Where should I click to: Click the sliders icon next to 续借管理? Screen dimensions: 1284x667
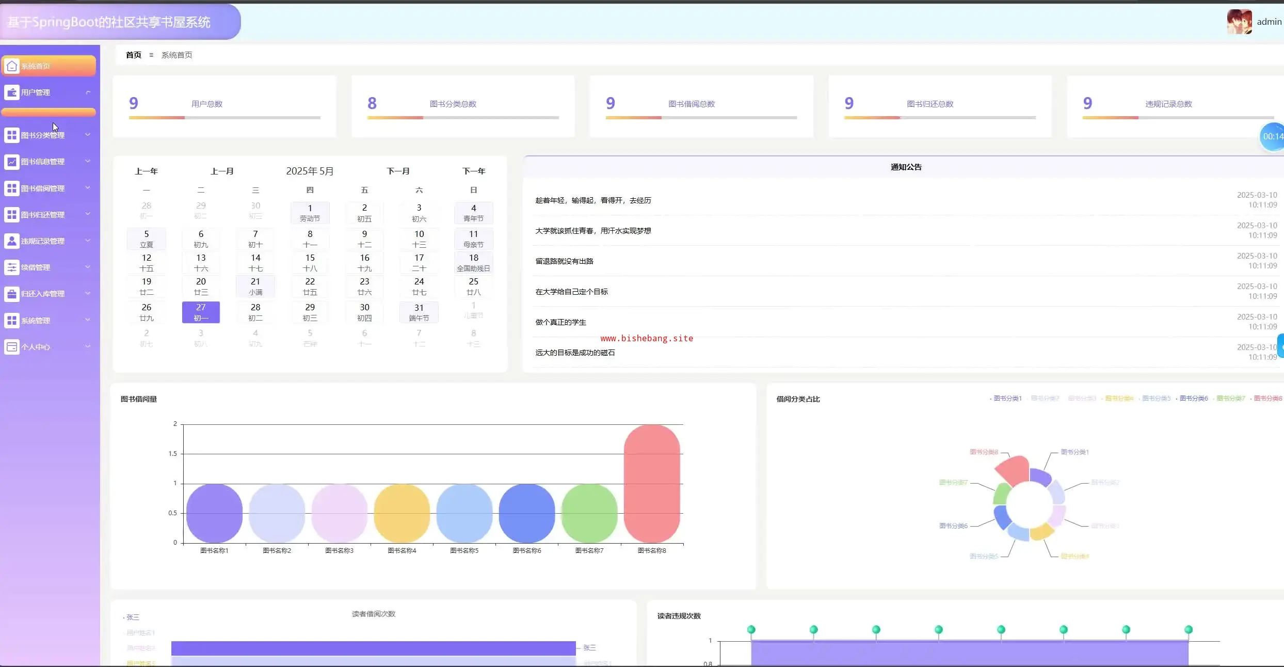tap(12, 267)
